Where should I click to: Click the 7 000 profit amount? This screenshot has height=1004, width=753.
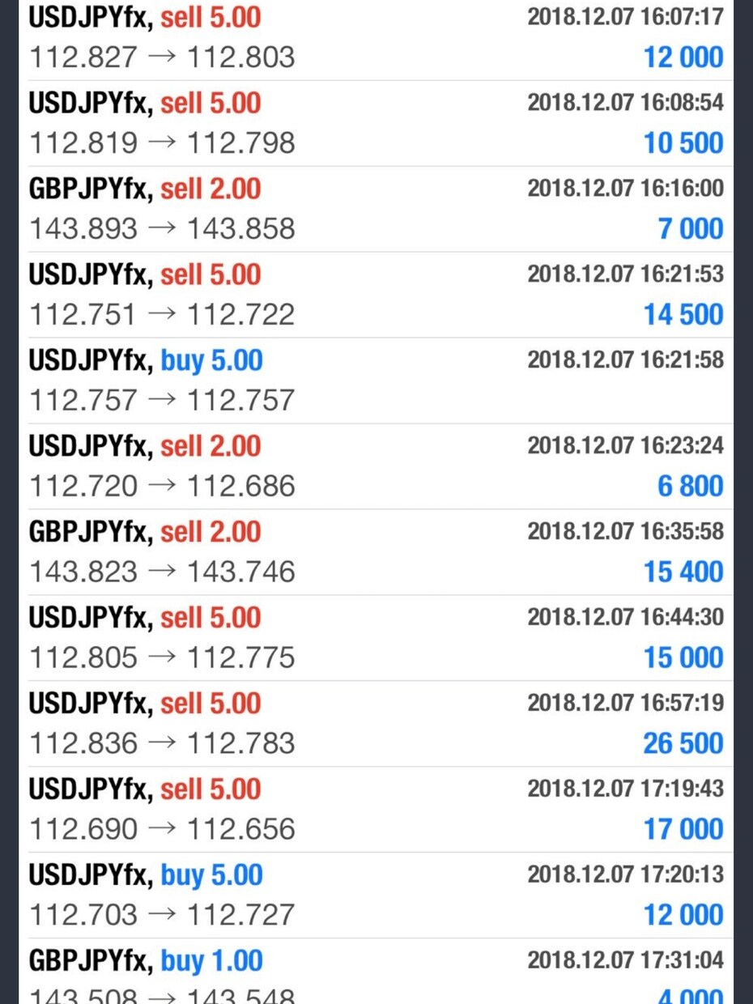(691, 229)
